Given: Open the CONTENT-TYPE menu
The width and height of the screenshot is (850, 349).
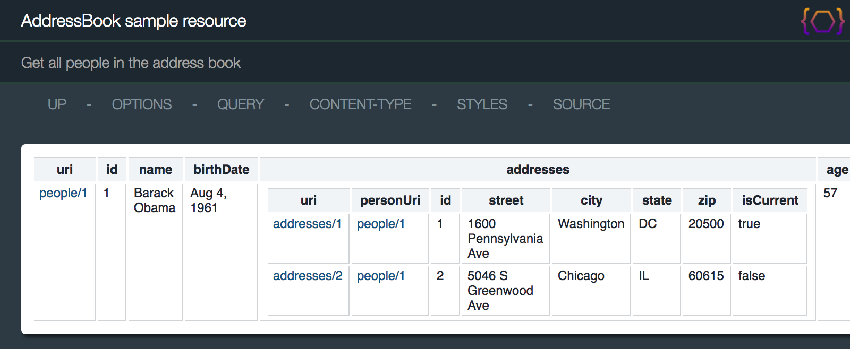Looking at the screenshot, I should [x=361, y=104].
